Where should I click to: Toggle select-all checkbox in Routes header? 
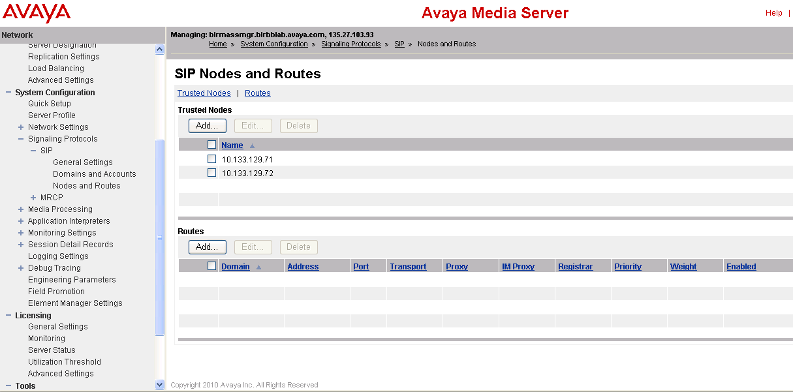pyautogui.click(x=211, y=266)
